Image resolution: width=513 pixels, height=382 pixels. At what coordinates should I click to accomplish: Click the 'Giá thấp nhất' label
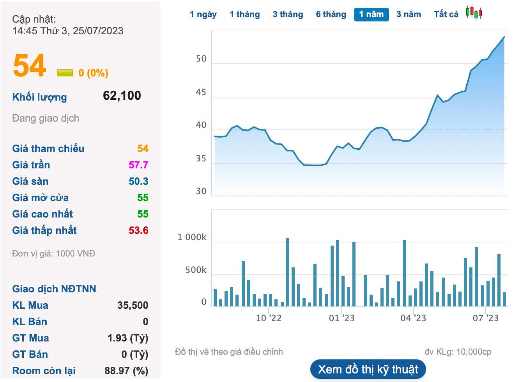tap(44, 230)
